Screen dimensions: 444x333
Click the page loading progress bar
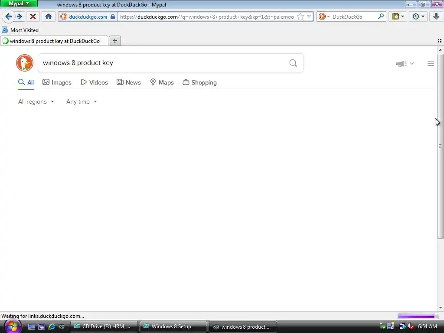pos(418,316)
